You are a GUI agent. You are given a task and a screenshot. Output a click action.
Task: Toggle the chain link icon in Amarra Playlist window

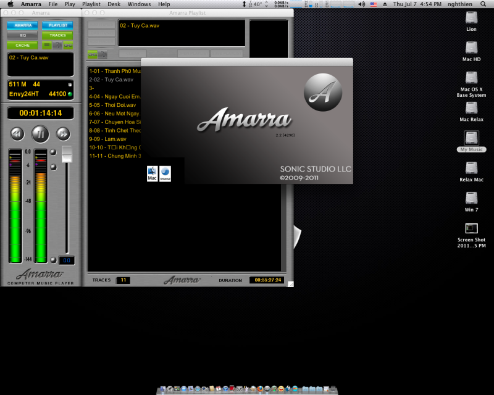(92, 54)
